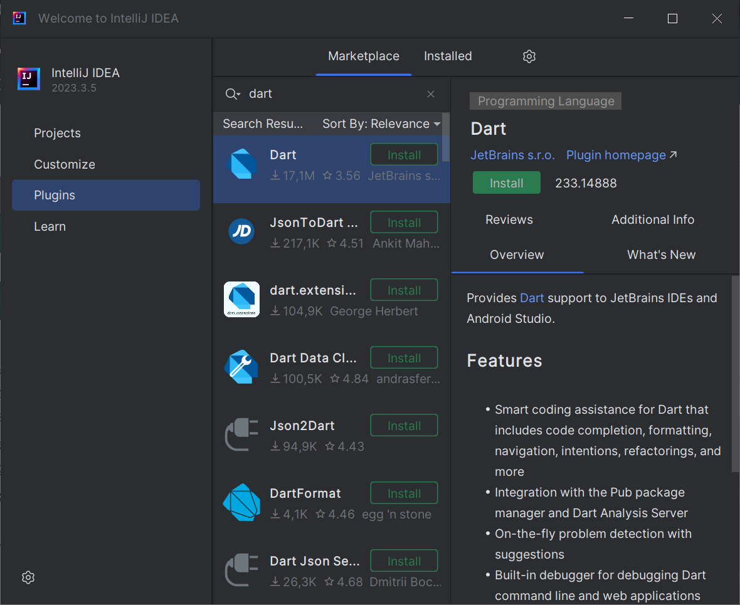Viewport: 740px width, 605px height.
Task: Click the green Install button in details
Action: pyautogui.click(x=506, y=182)
